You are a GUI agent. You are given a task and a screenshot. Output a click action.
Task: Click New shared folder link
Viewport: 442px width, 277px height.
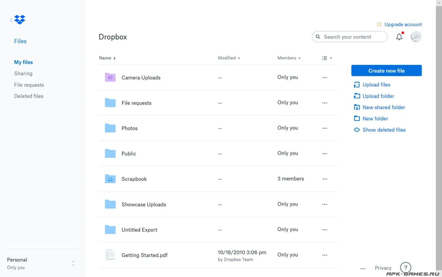(384, 107)
